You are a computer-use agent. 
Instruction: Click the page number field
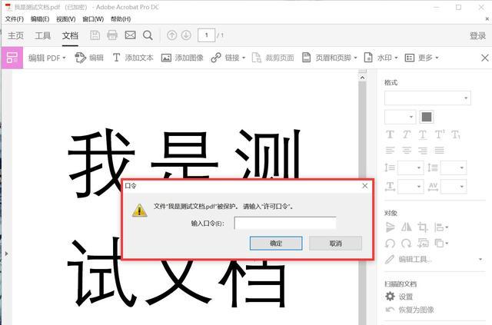coord(207,35)
